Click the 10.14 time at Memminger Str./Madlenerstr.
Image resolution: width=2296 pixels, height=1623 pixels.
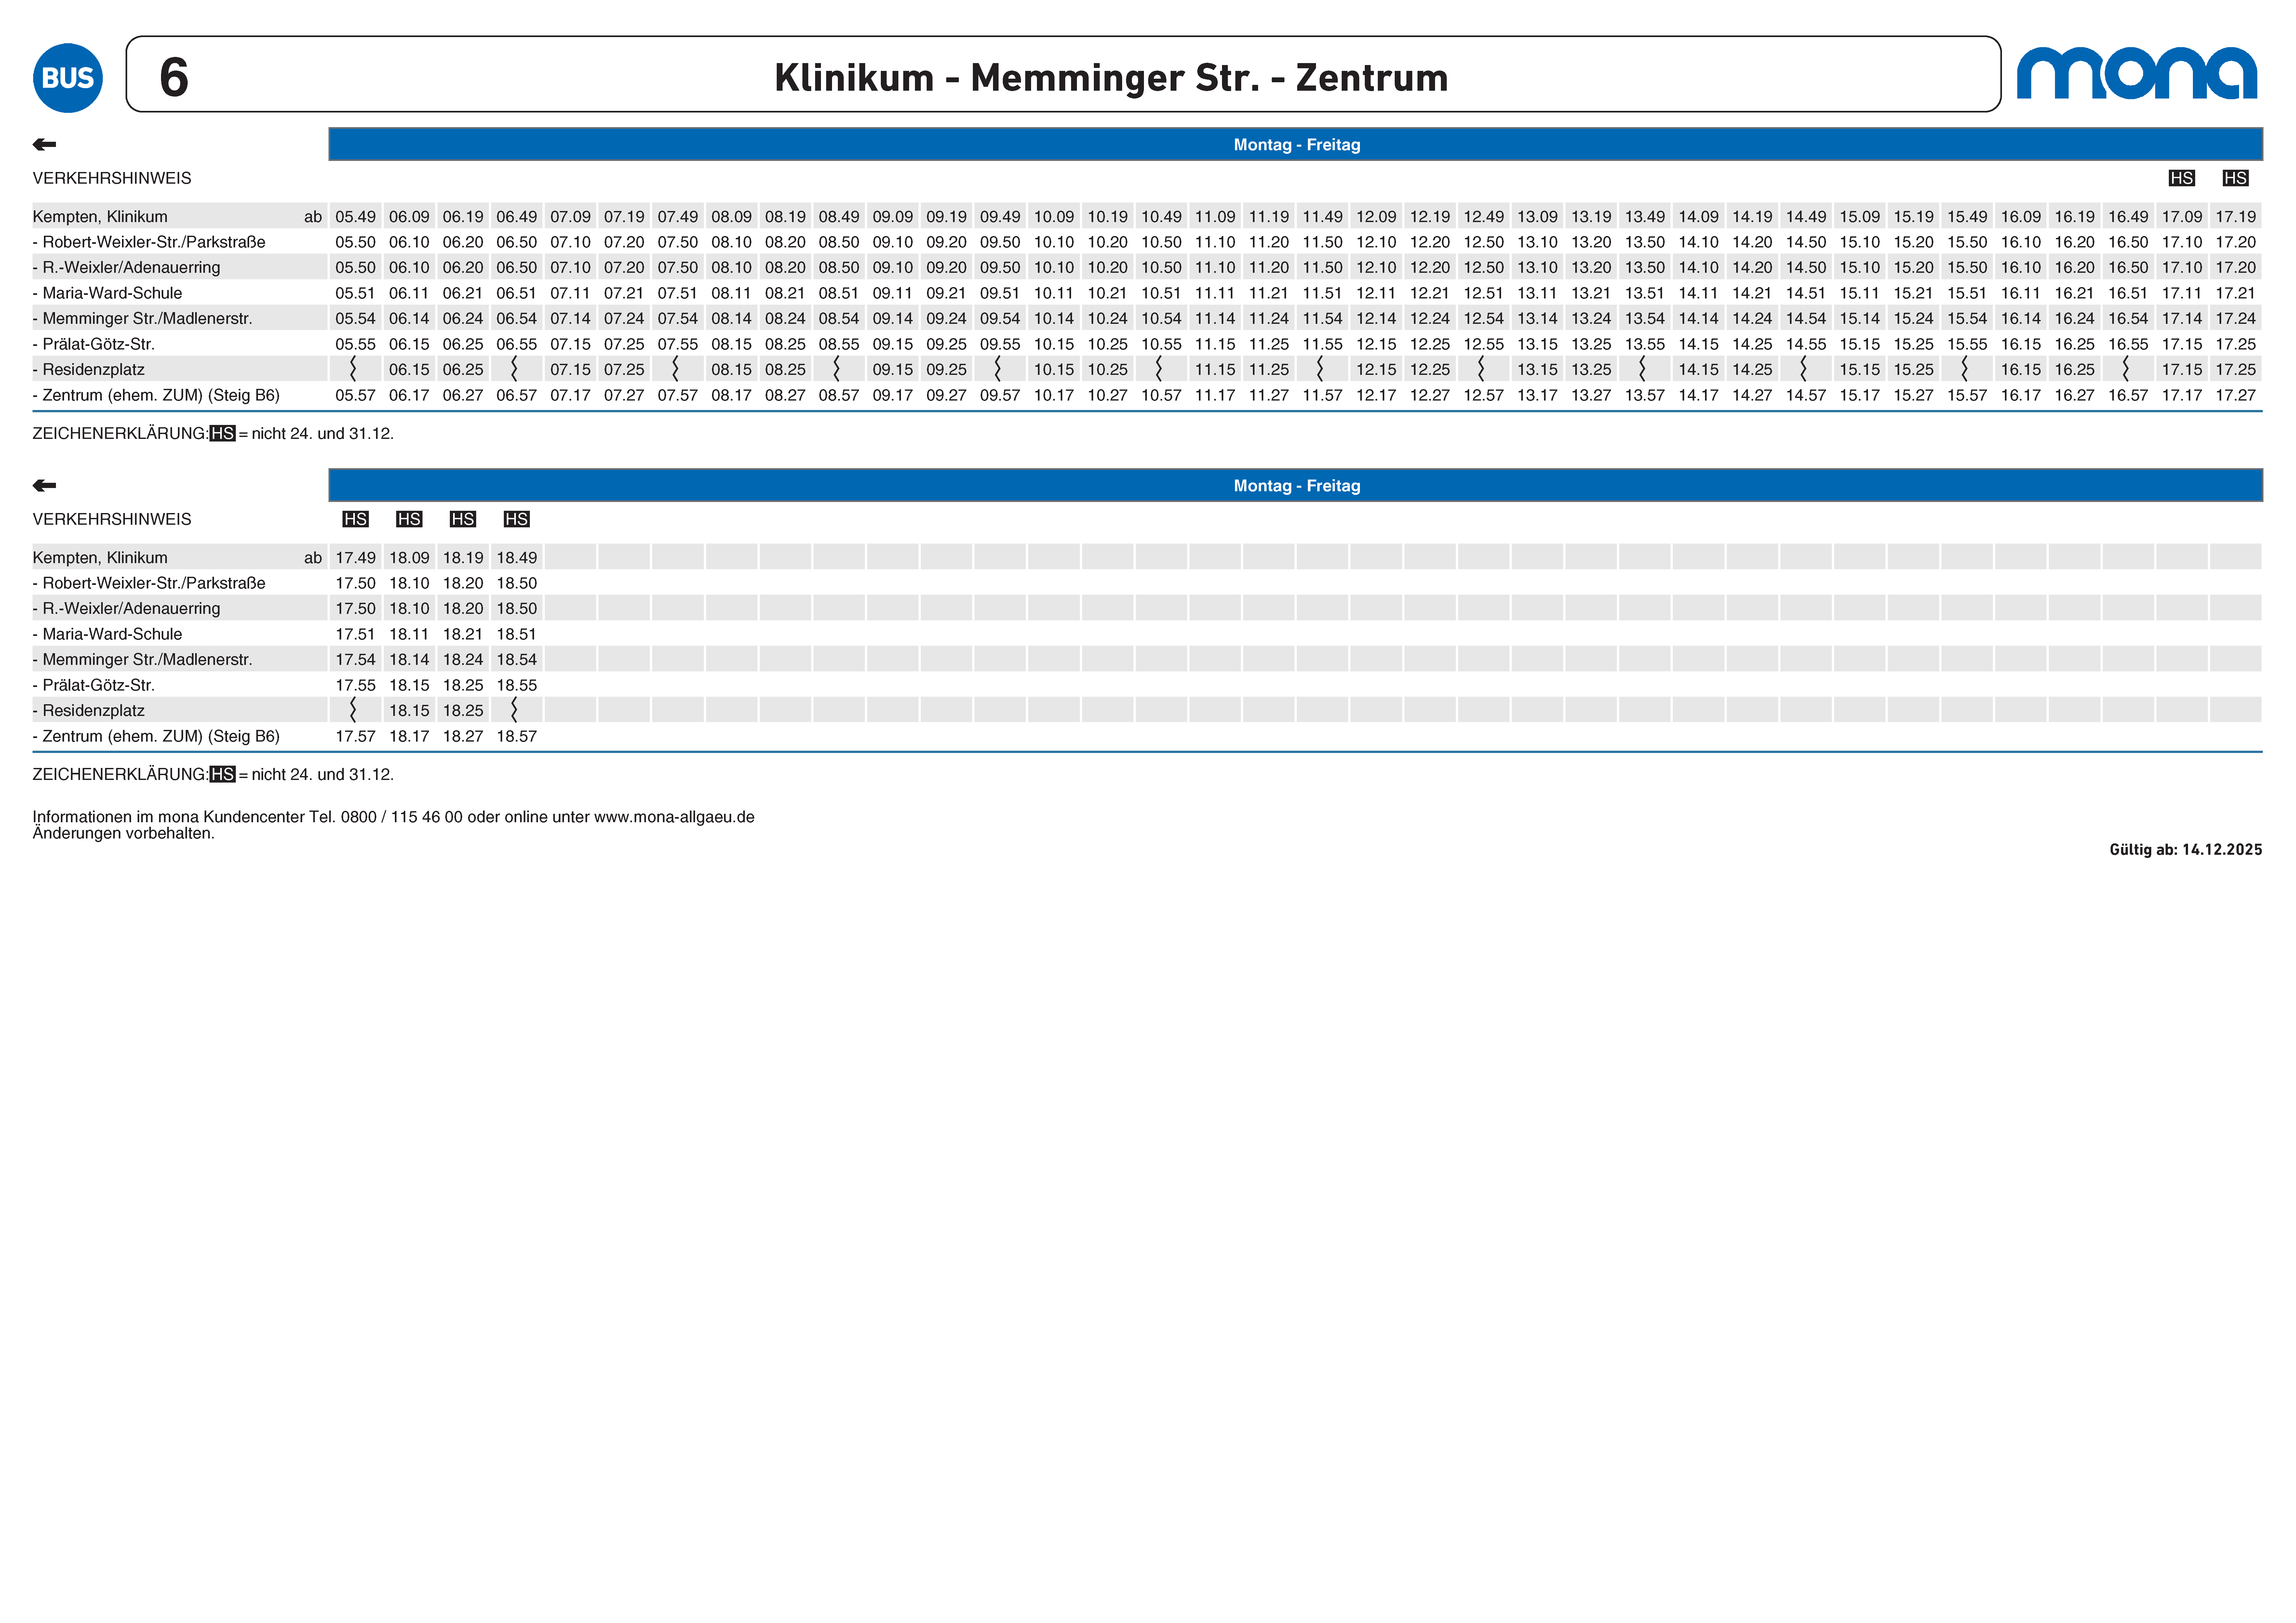(x=1054, y=319)
